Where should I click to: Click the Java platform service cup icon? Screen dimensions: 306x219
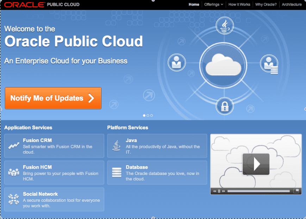click(x=116, y=146)
